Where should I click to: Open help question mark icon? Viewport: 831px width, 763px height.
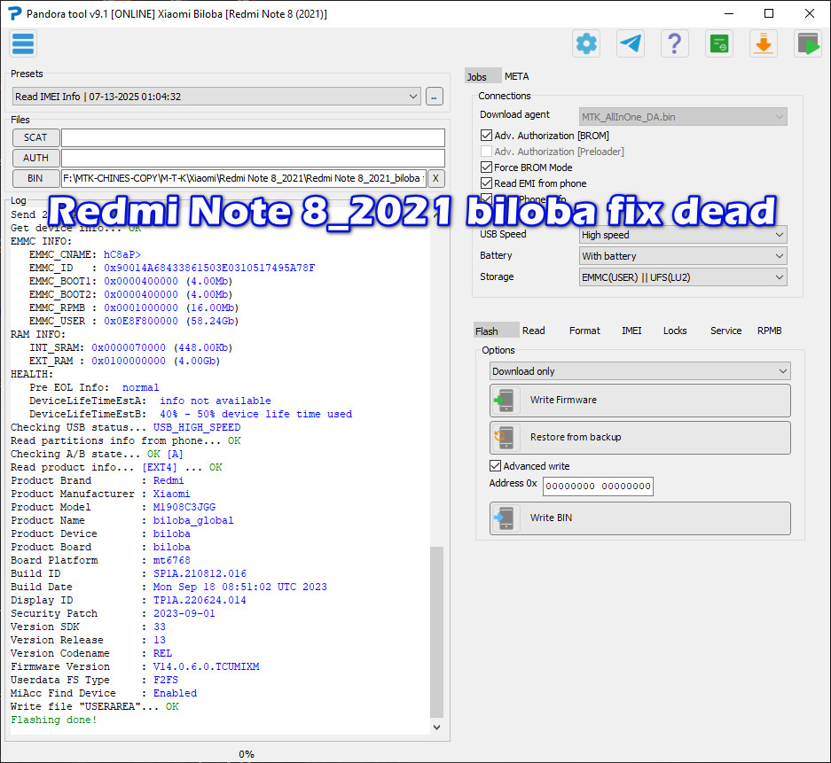675,43
